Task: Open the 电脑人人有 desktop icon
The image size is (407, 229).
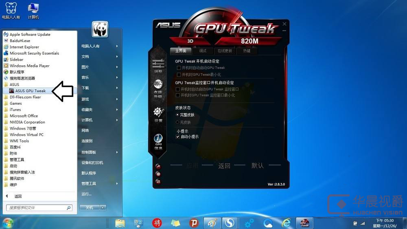Action: 11,11
